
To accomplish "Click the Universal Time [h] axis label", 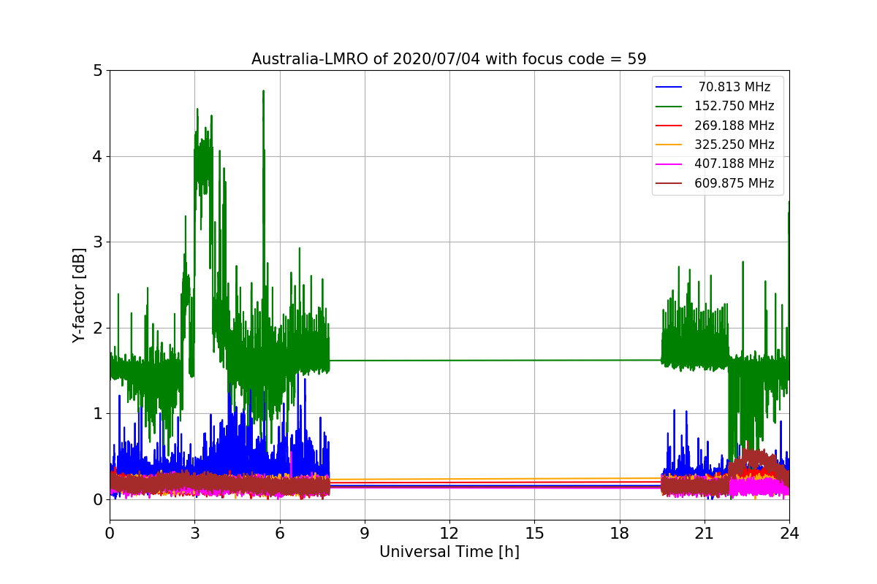I will [449, 552].
